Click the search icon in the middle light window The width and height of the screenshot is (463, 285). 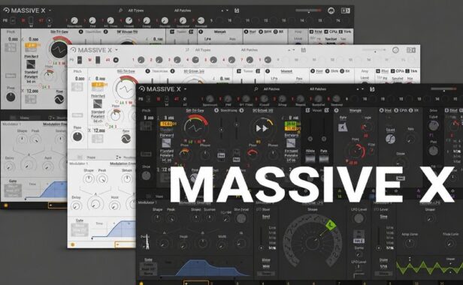(187, 50)
